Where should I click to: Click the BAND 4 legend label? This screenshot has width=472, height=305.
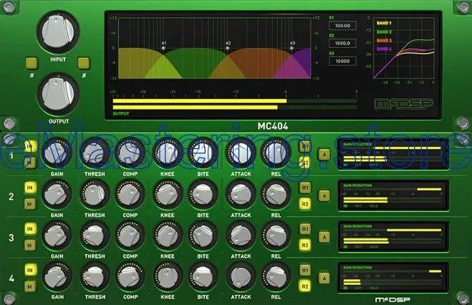pyautogui.click(x=384, y=49)
